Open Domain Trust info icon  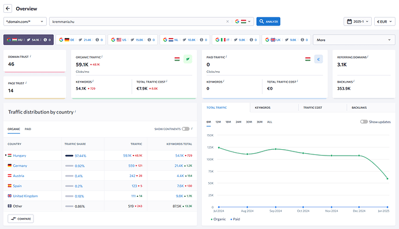click(x=30, y=56)
